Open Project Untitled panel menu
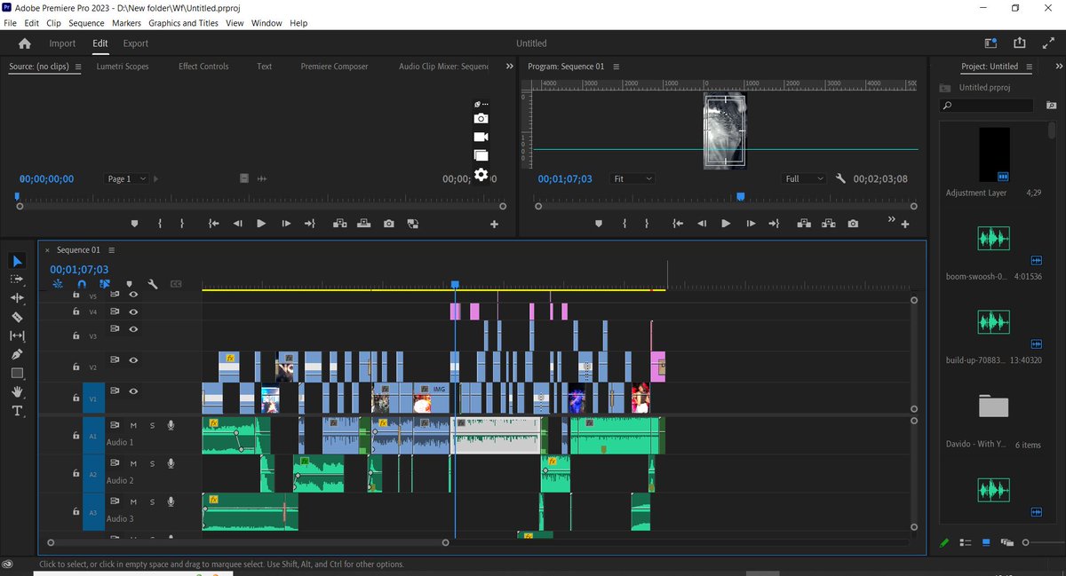The width and height of the screenshot is (1066, 576). point(1029,67)
